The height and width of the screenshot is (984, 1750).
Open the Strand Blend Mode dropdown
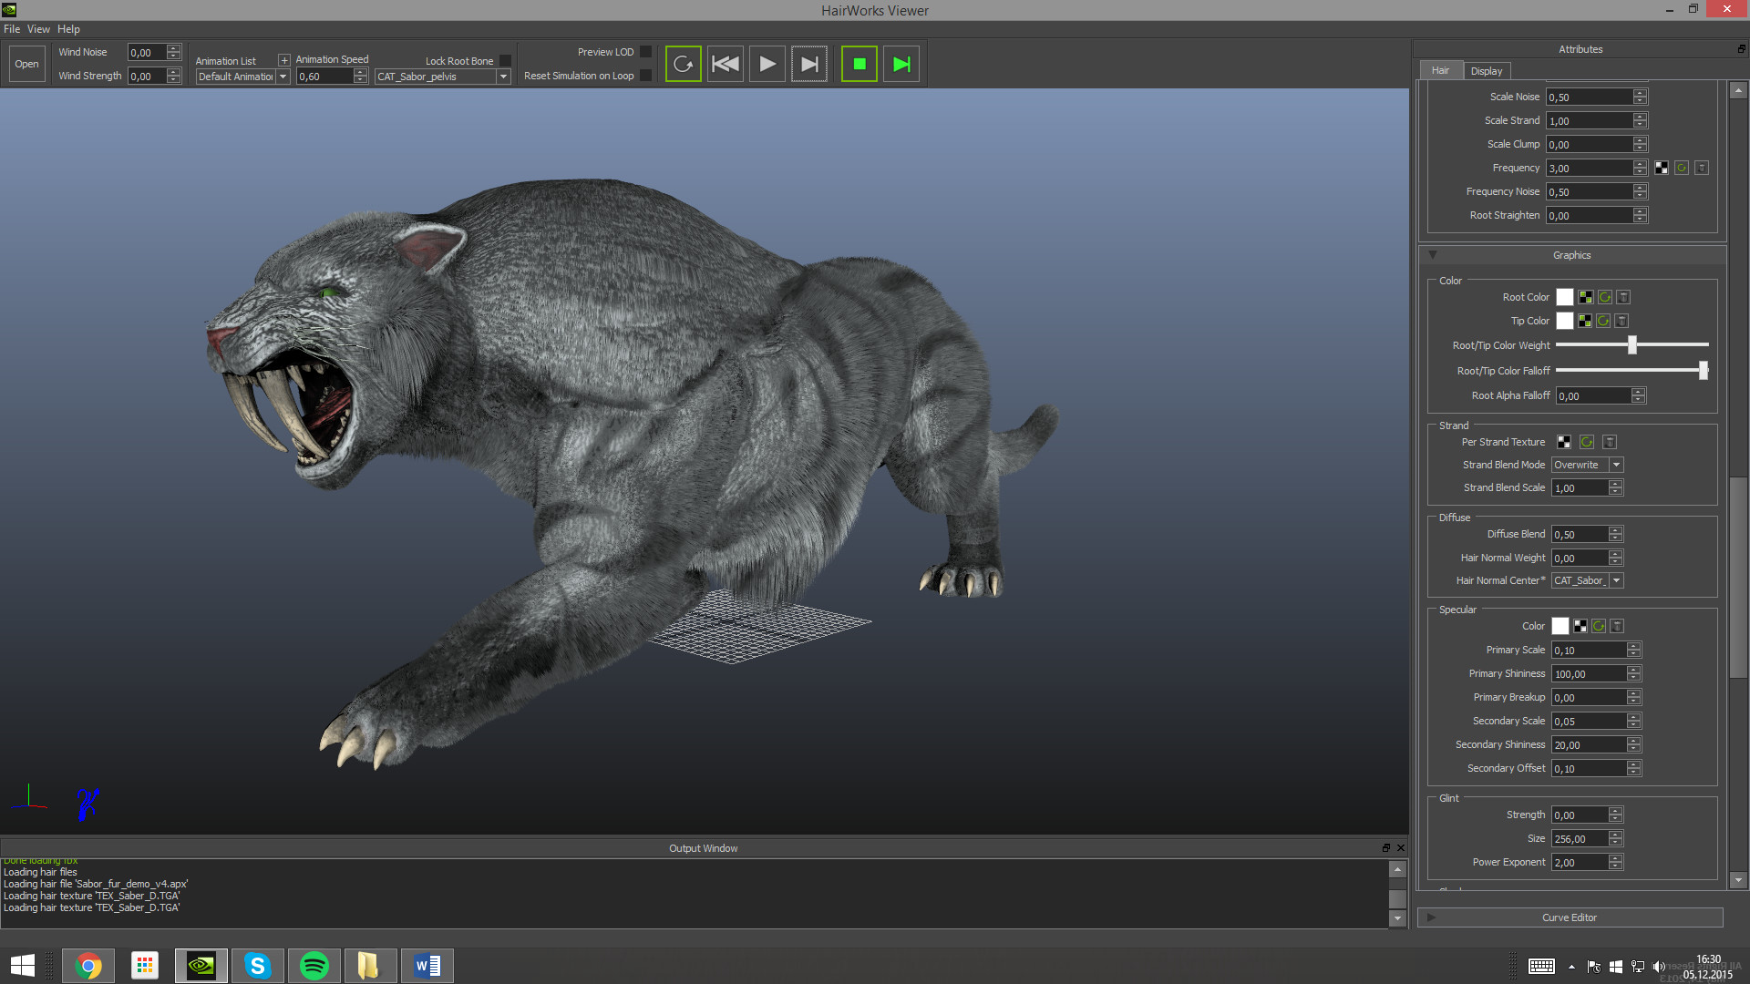[1588, 465]
